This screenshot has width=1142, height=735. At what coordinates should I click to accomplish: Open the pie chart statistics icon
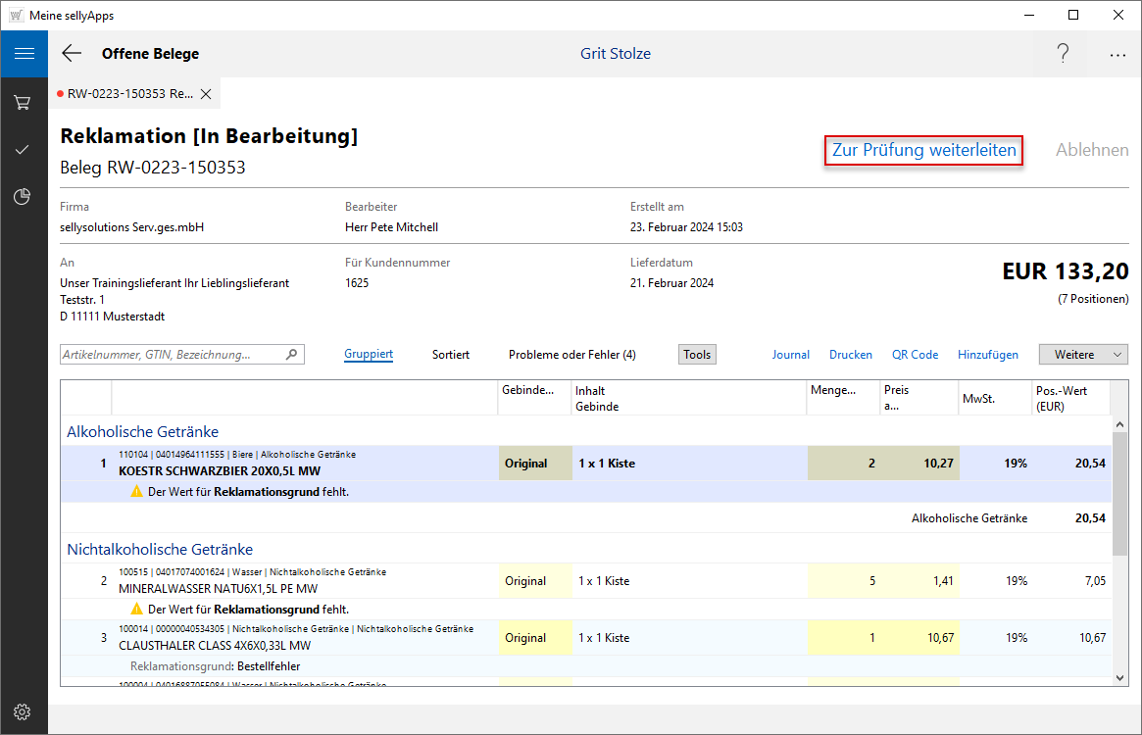(23, 197)
